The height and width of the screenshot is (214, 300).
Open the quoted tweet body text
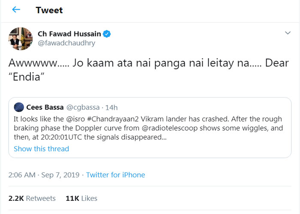tap(148, 128)
